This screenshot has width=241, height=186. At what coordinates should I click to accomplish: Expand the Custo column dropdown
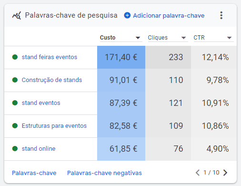138,38
